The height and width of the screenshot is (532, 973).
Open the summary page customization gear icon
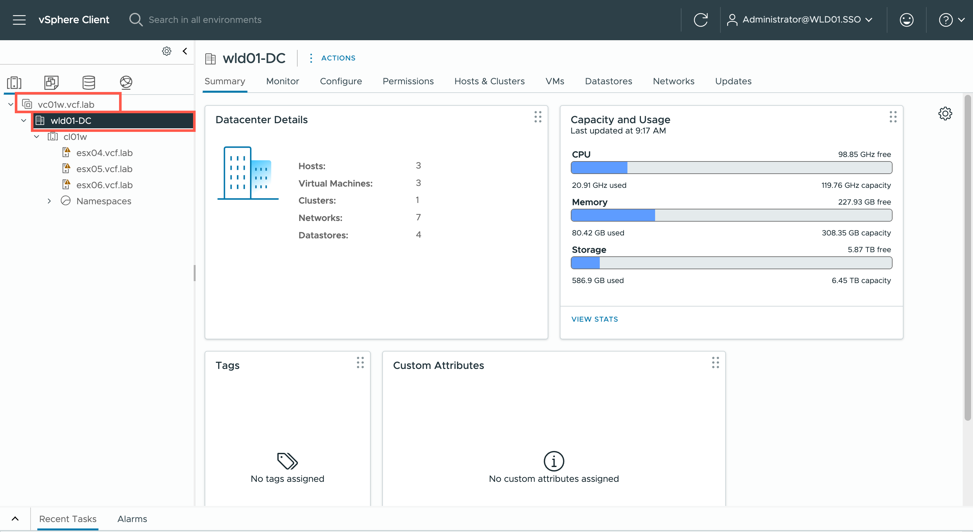point(945,113)
